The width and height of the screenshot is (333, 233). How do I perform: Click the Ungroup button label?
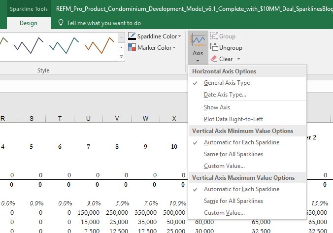(x=231, y=48)
